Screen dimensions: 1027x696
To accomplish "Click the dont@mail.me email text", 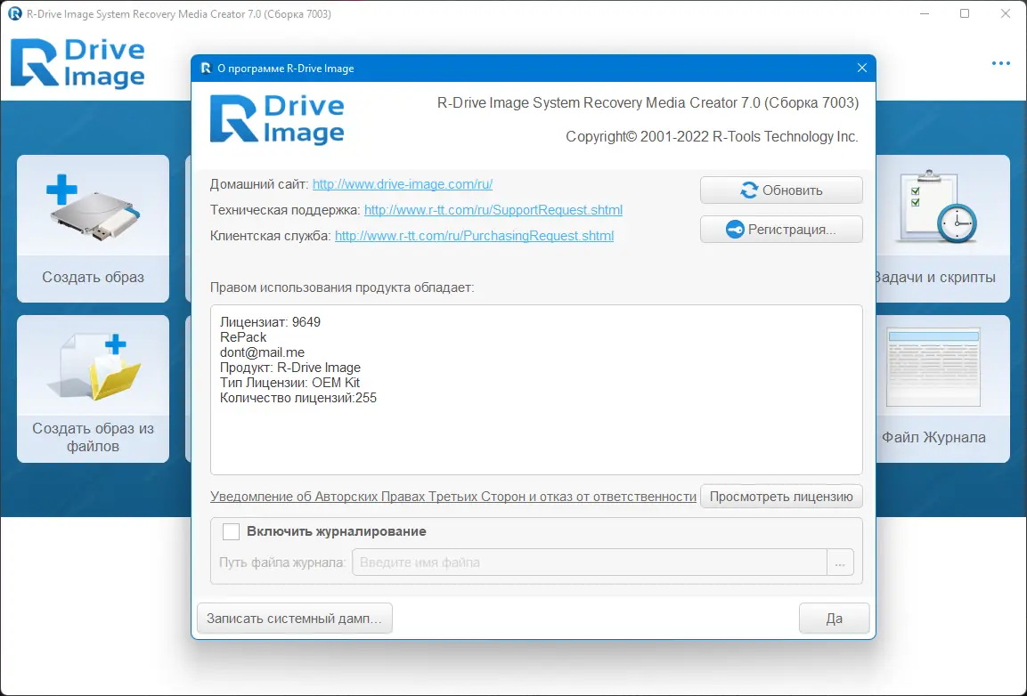I will pyautogui.click(x=262, y=352).
